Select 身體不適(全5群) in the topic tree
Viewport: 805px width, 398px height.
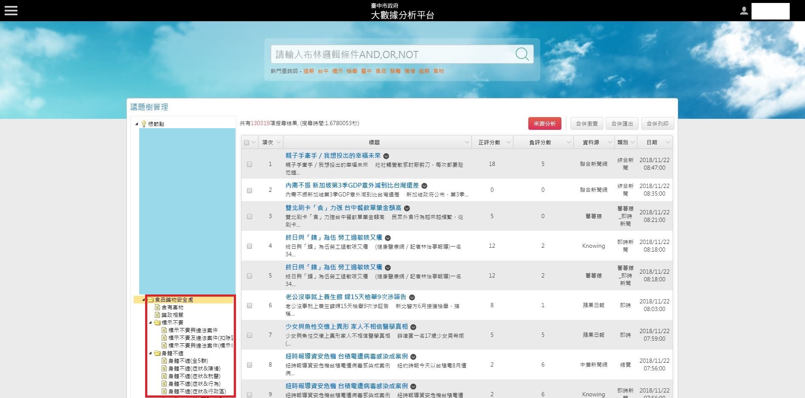pyautogui.click(x=188, y=361)
